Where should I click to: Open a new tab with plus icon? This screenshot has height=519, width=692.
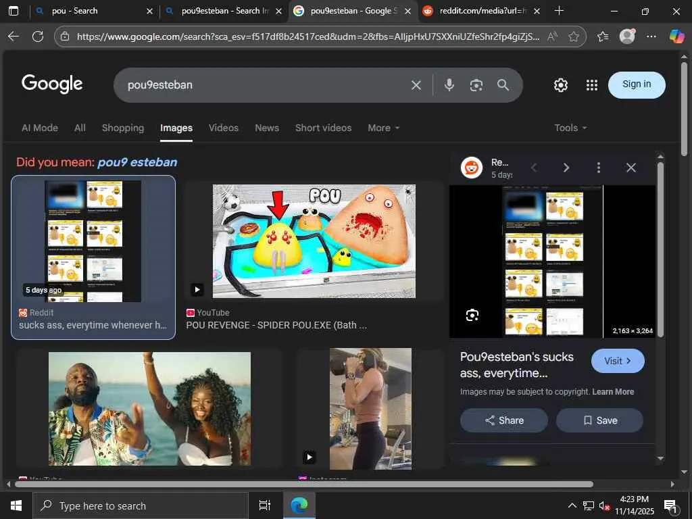559,11
